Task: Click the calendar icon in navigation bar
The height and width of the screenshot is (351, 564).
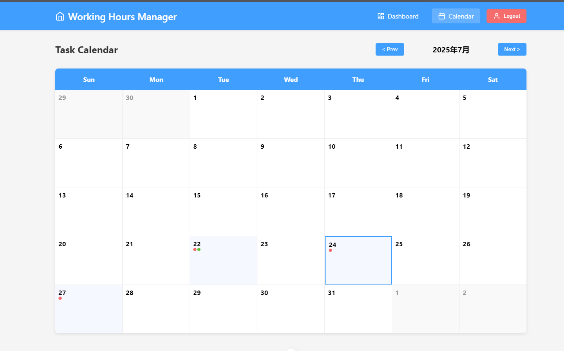Action: click(442, 16)
